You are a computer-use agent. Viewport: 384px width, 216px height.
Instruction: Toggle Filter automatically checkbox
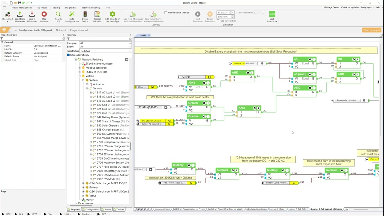pyautogui.click(x=68, y=55)
